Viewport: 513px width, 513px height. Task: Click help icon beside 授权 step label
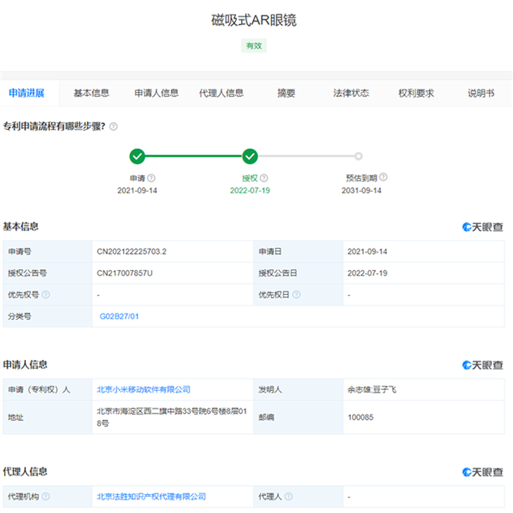(x=264, y=178)
